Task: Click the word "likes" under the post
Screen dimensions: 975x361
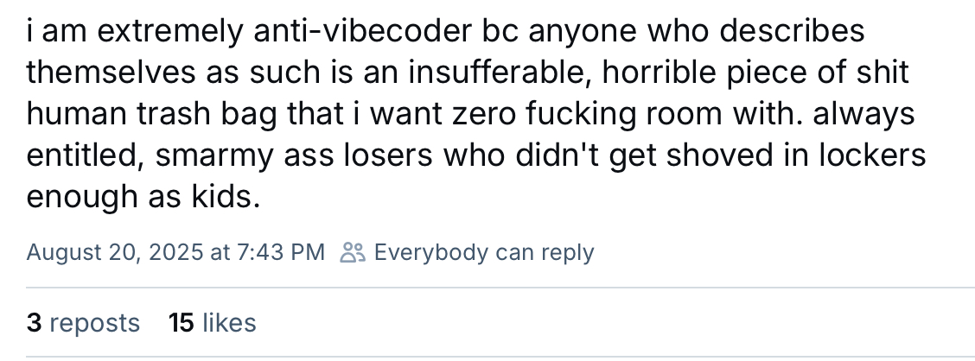Action: (x=229, y=323)
